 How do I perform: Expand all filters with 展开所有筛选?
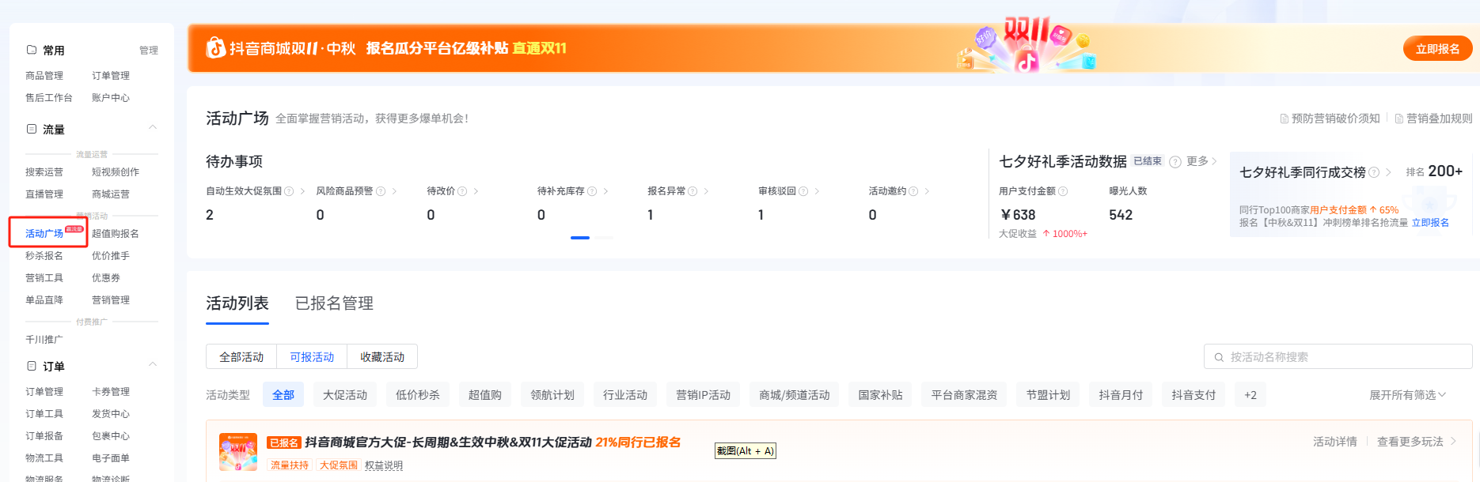1408,395
